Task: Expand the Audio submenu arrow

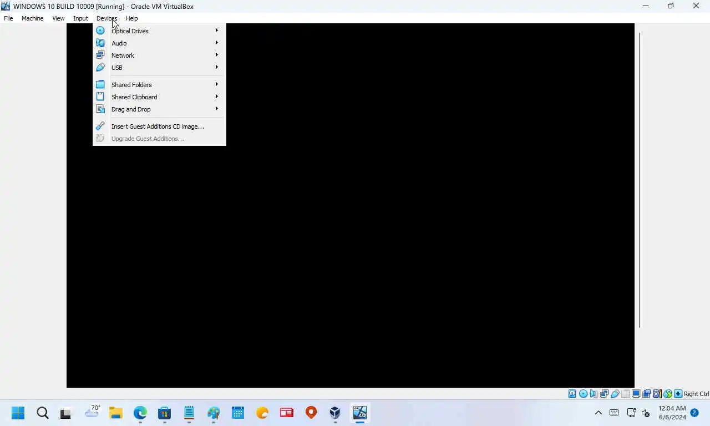Action: tap(217, 43)
